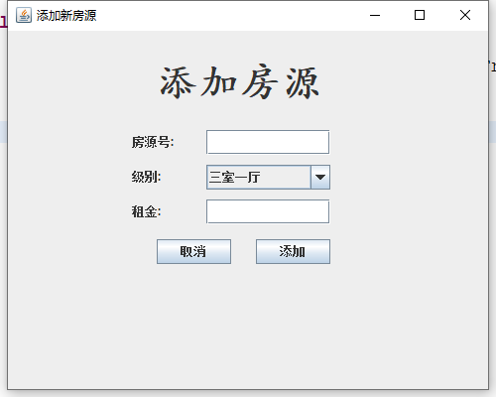
Task: Click the Java icon in title bar
Action: pos(24,15)
